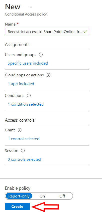102x214 pixels.
Task: Click the Grant info icon
Action: tap(20, 130)
